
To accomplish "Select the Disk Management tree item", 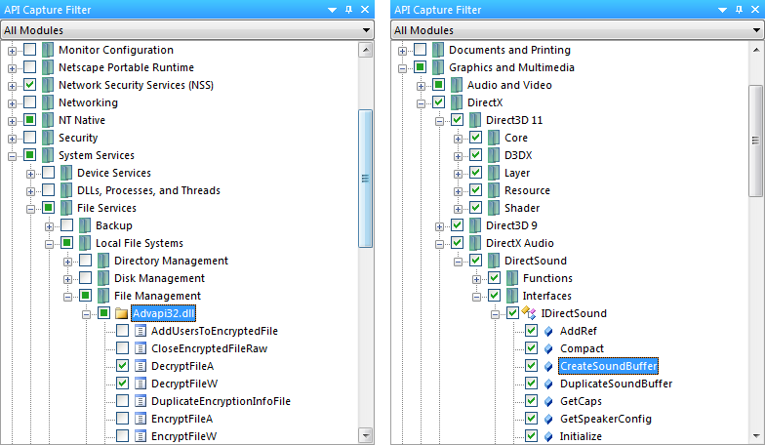I will 159,278.
